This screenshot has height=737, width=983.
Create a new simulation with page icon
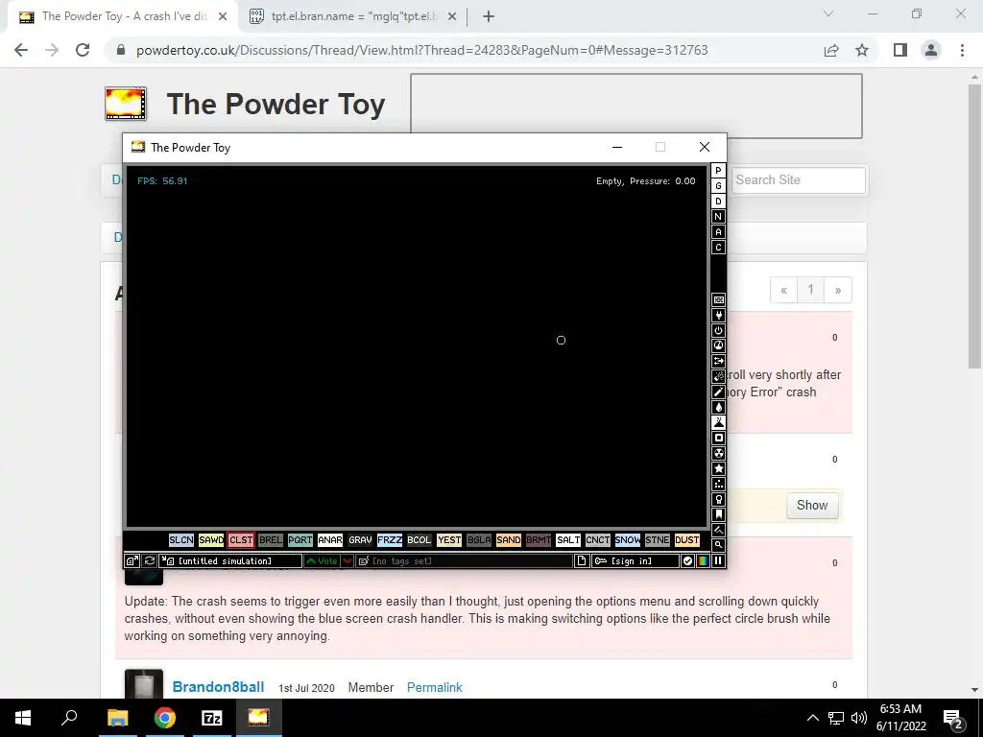pyautogui.click(x=582, y=560)
